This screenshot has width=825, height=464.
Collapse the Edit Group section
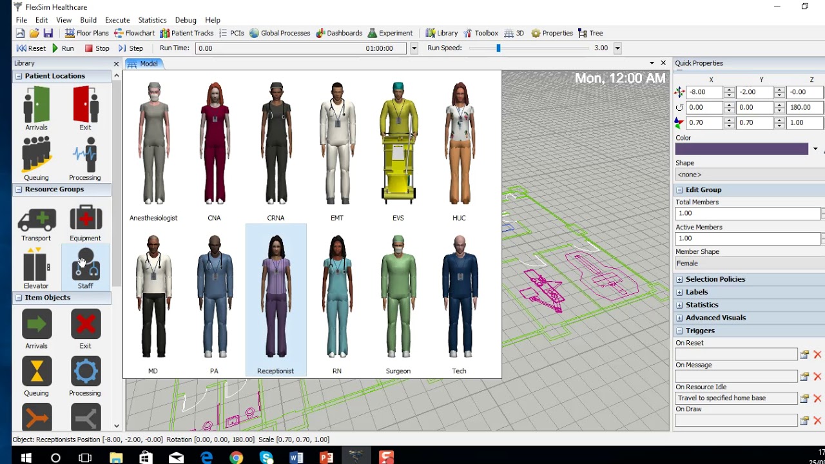coord(679,190)
